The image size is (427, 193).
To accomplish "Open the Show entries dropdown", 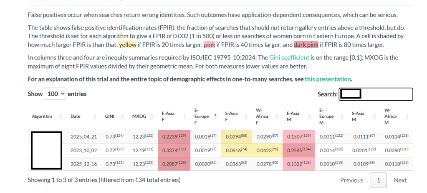I will click(x=56, y=94).
